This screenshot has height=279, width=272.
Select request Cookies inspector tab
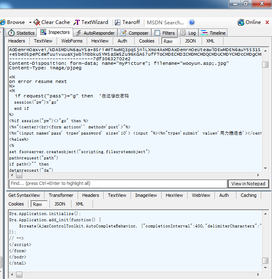pyautogui.click(x=147, y=41)
